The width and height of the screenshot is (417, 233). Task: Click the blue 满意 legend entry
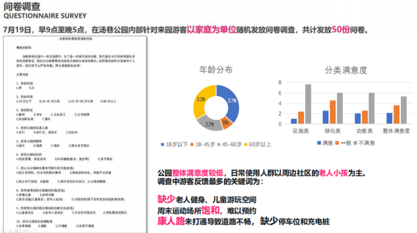(x=325, y=143)
